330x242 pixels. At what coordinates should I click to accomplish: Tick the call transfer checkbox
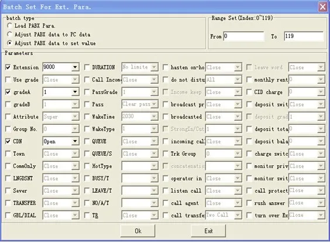(166, 216)
